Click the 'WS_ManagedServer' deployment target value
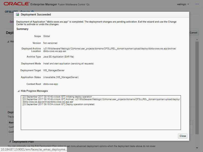The height and width of the screenshot is (152, 203). [54, 70]
